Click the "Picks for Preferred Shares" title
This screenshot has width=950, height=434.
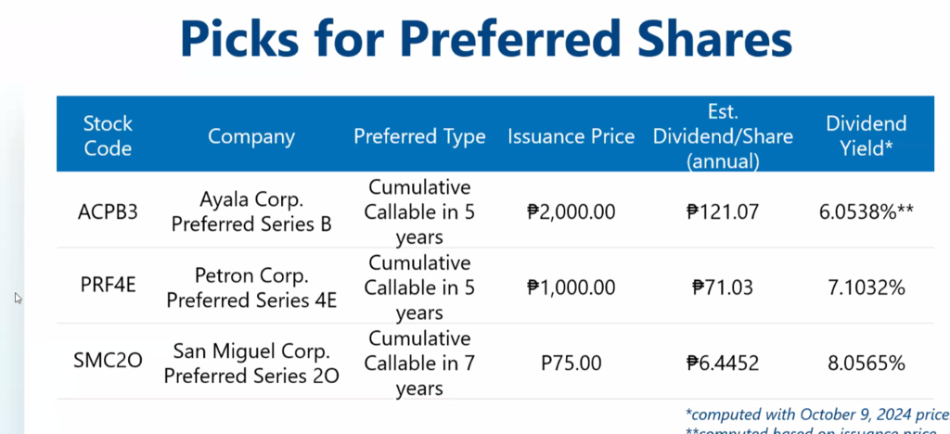(486, 42)
